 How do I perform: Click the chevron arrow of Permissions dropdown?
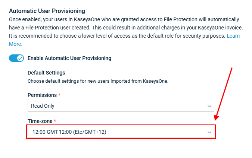click(x=209, y=106)
